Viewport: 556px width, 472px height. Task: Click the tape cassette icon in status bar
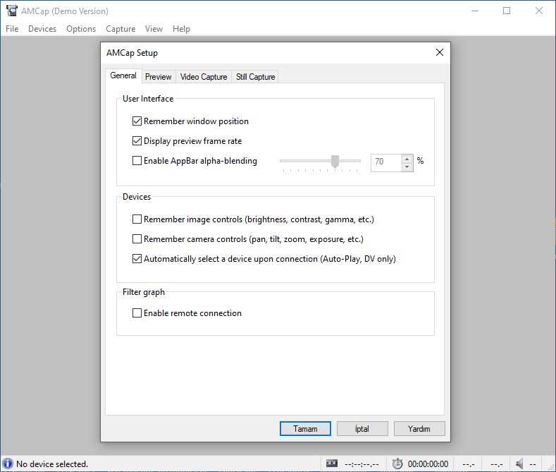(332, 463)
